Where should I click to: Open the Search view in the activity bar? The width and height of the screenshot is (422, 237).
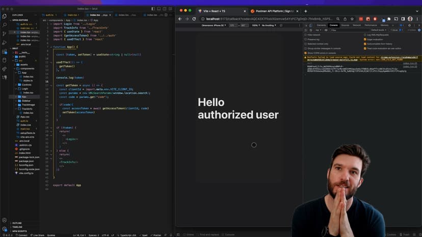coord(5,24)
